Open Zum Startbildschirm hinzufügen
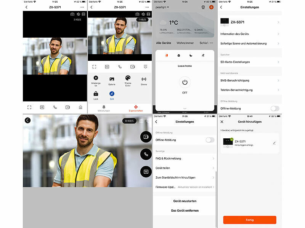The height and width of the screenshot is (228, 305). pos(185,177)
